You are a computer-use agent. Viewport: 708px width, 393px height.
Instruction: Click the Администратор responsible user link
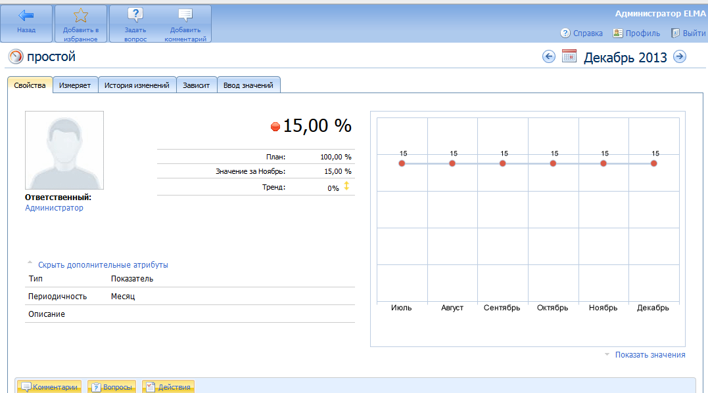point(54,208)
